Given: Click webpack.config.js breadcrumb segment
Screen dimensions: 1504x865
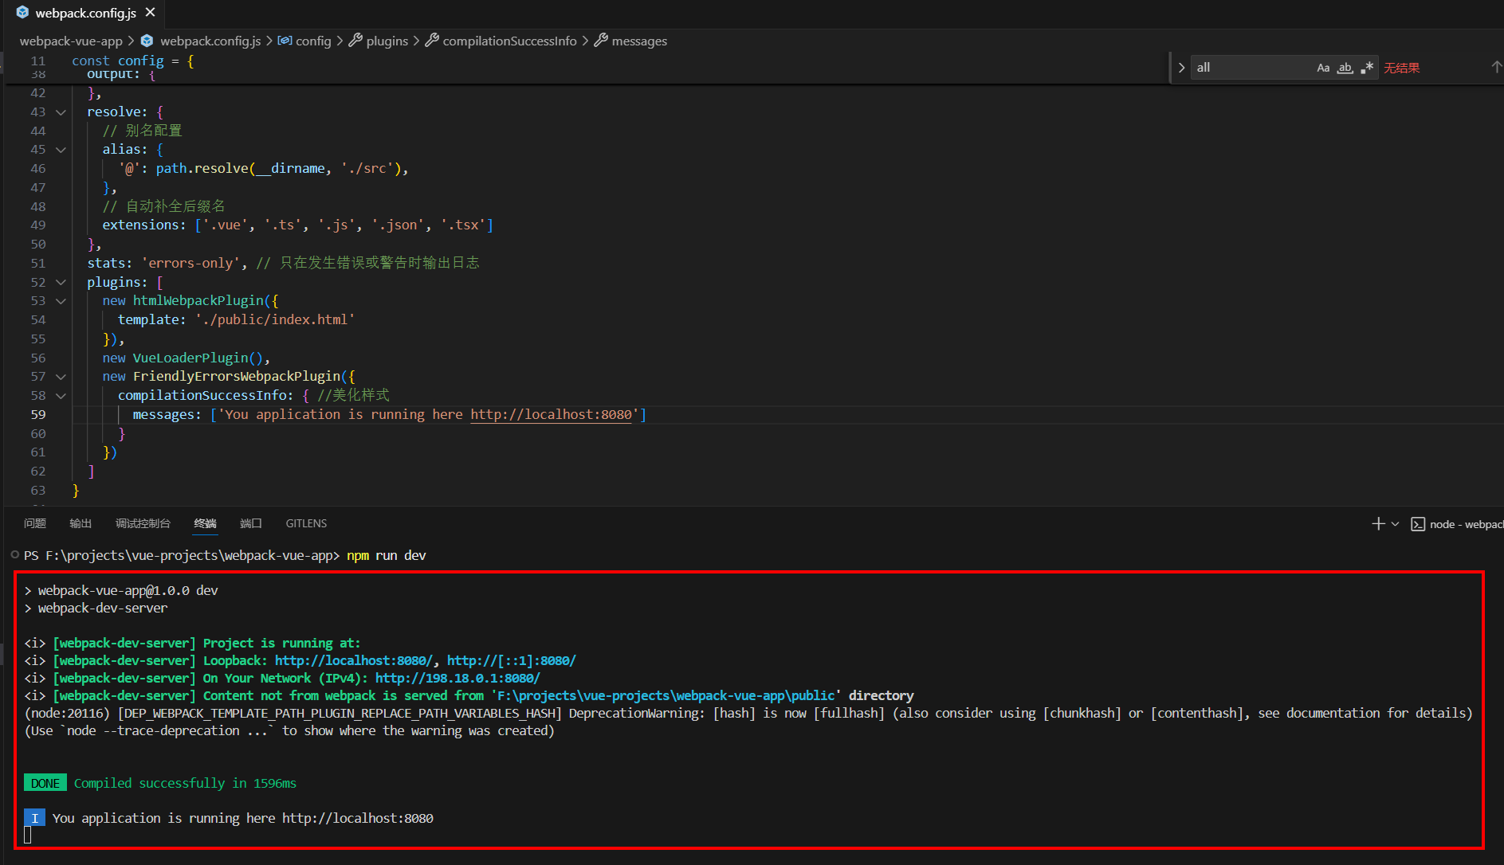Looking at the screenshot, I should 210,41.
